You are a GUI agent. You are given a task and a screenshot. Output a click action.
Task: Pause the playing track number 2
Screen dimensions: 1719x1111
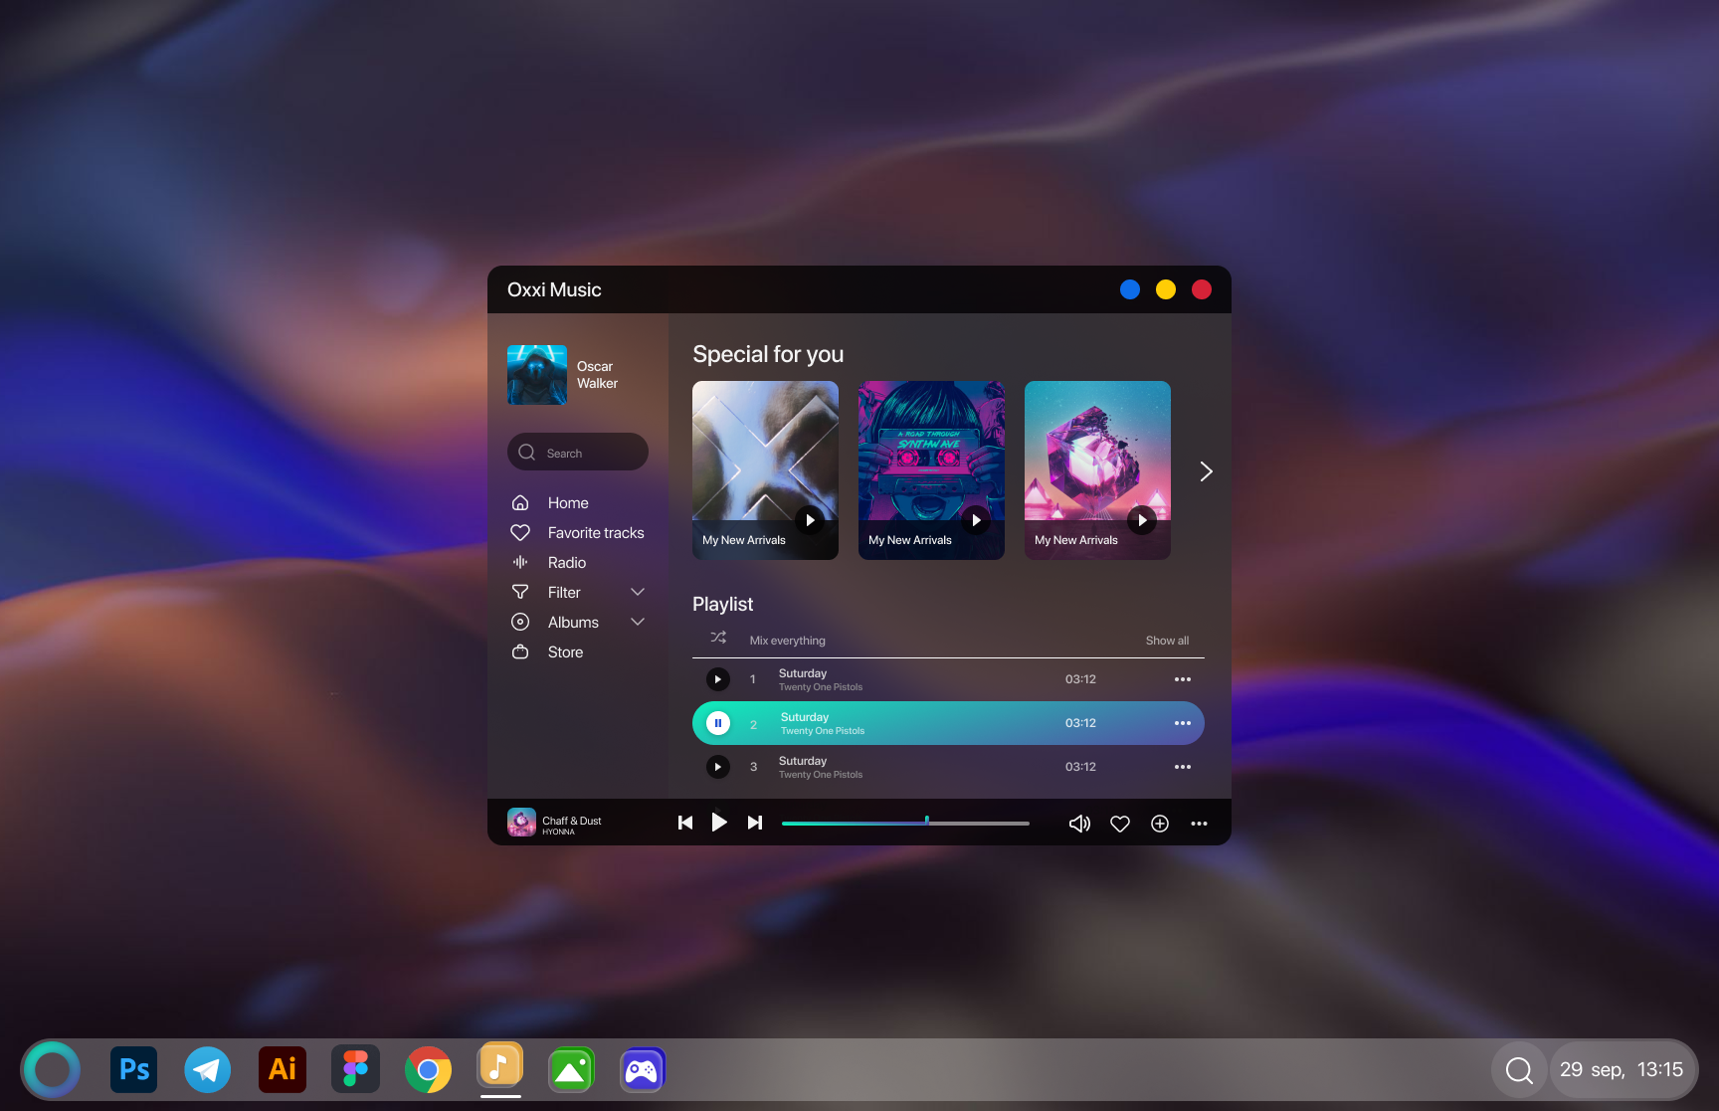(718, 723)
